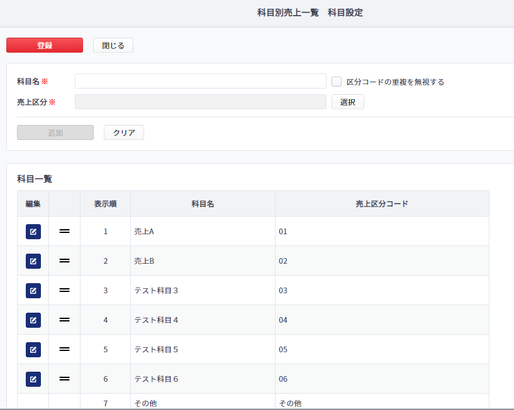Click the 科目名 column header
Viewport: 514px width, 410px height.
203,204
